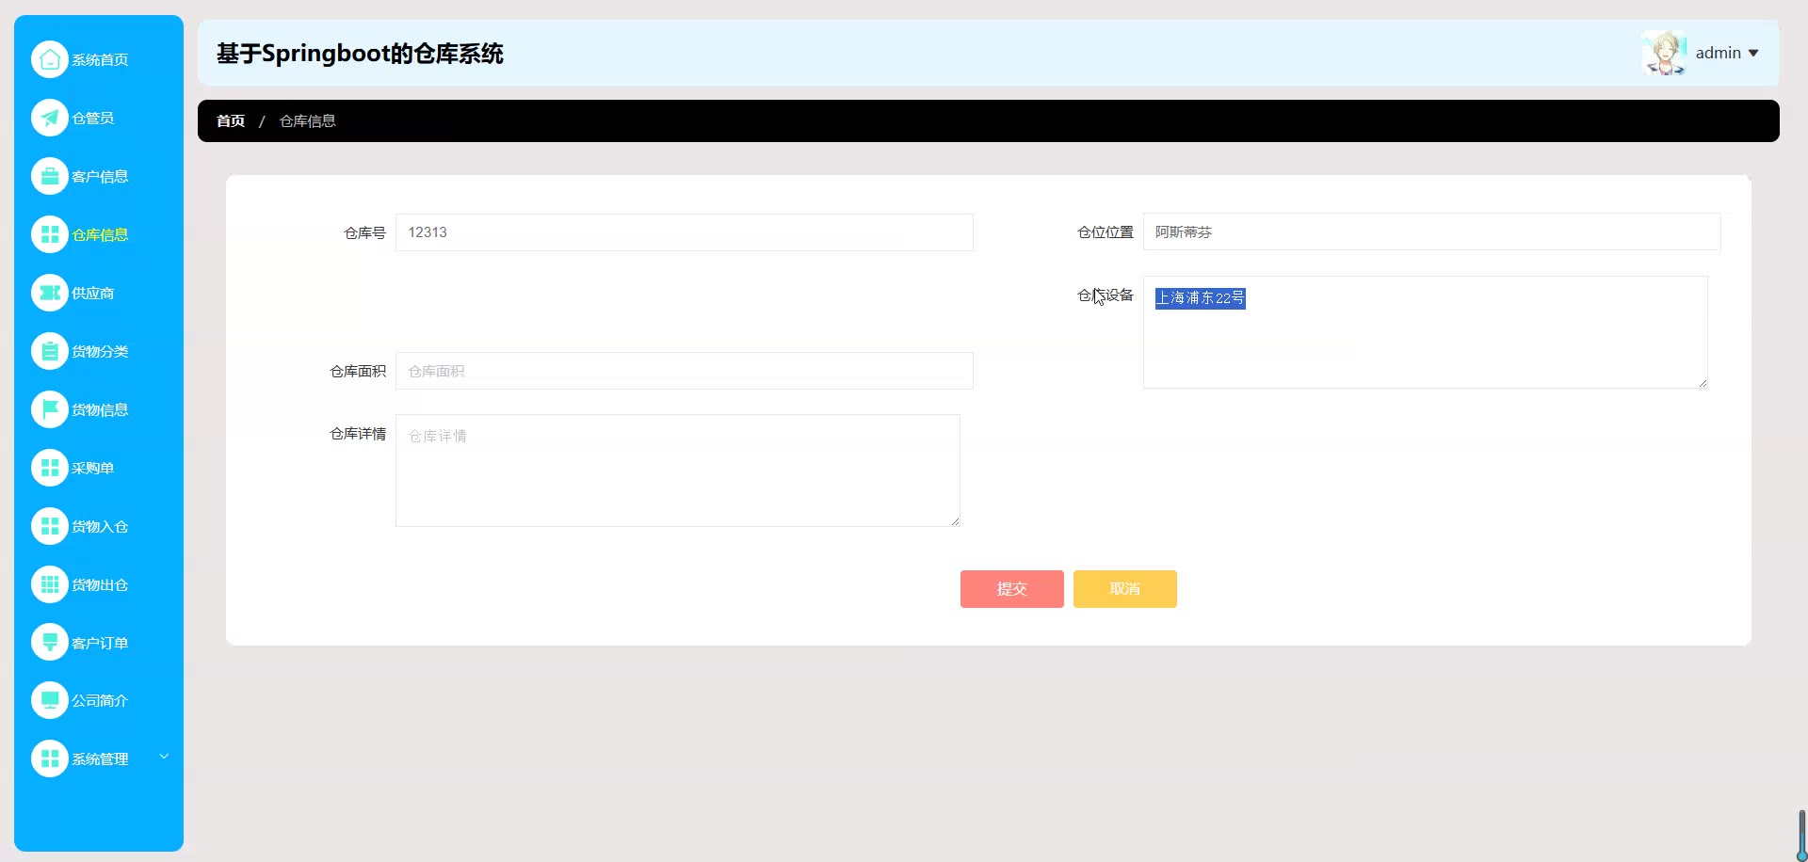Click the clipboard icon for 货物分类
The height and width of the screenshot is (862, 1808).
[x=50, y=351]
